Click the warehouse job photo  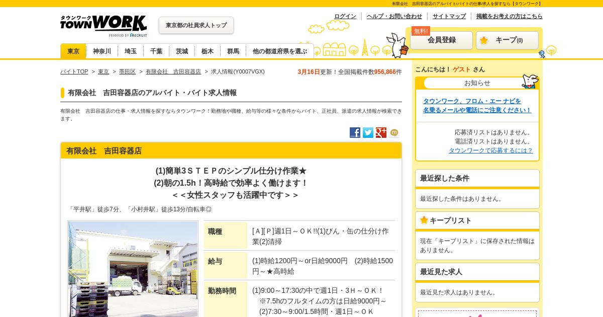(x=133, y=269)
